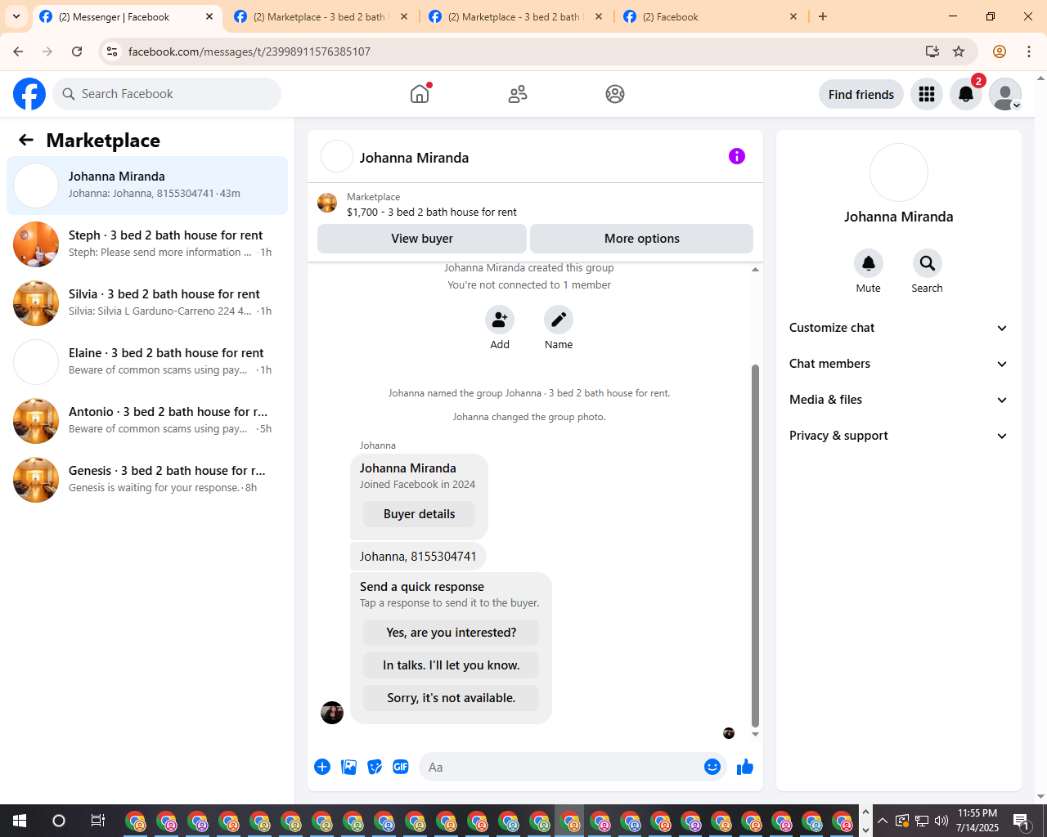Search in conversation using magnifier icon

[x=928, y=263]
